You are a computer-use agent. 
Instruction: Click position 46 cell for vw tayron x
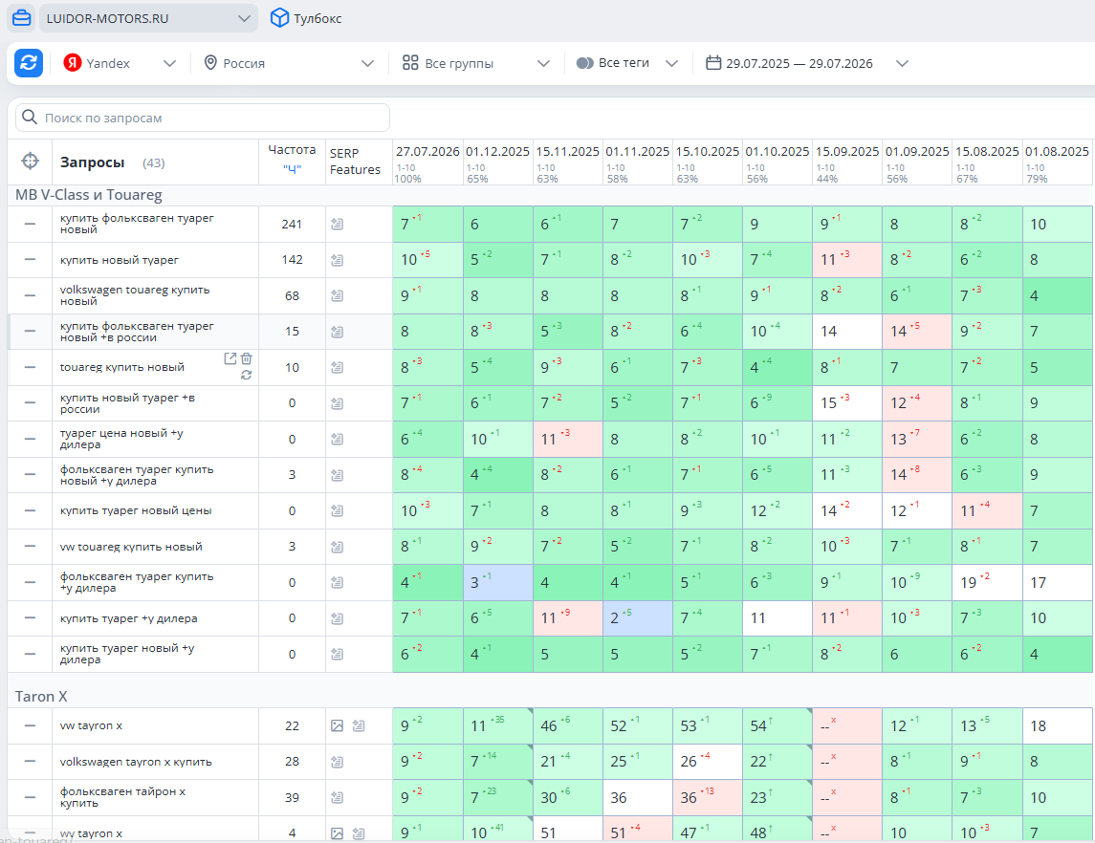click(x=568, y=725)
